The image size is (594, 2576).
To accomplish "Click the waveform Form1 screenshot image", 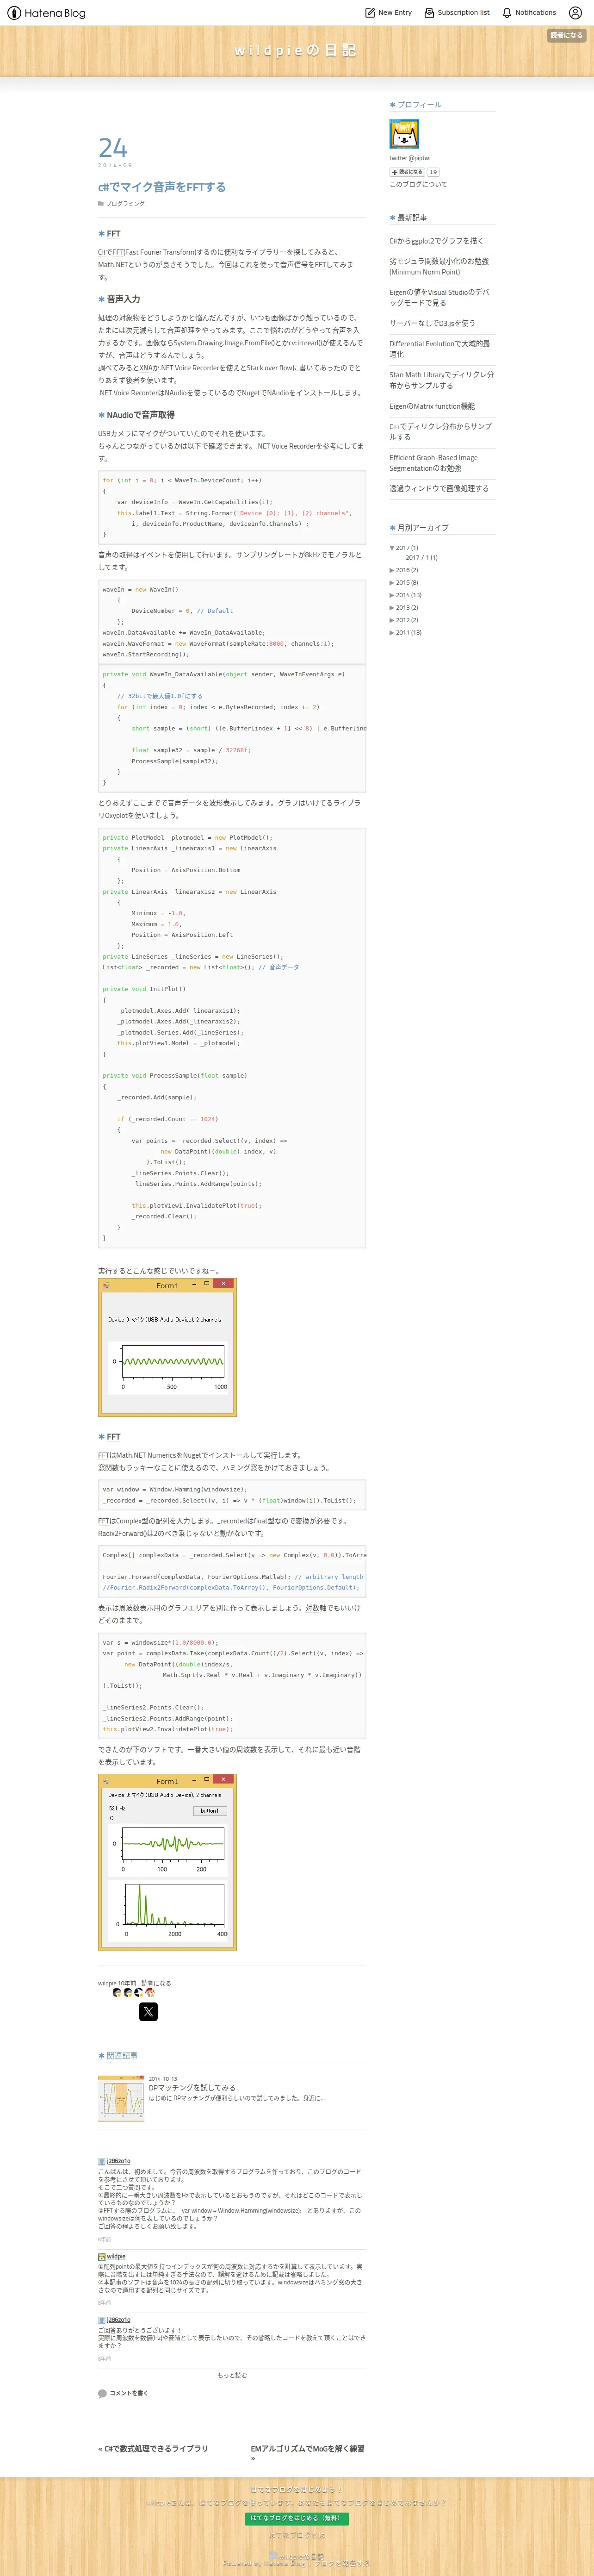I will pos(167,1347).
